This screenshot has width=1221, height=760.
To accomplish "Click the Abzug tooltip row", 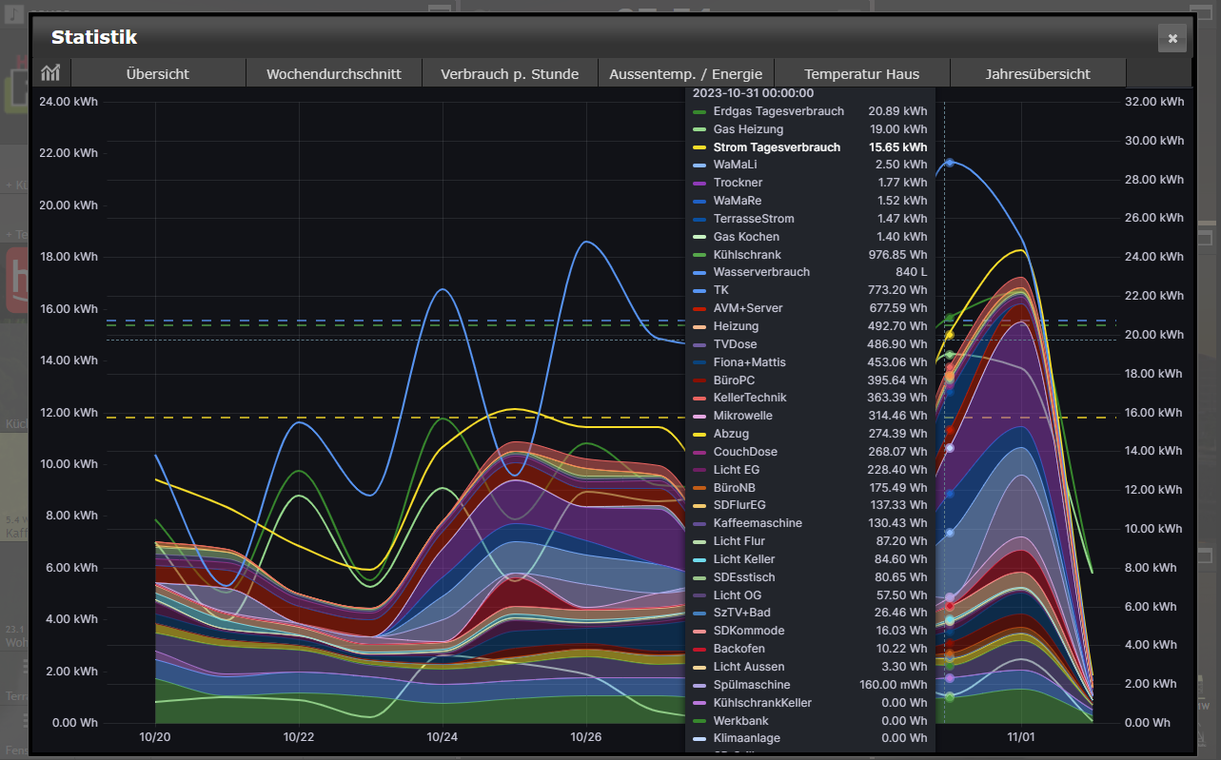I will [810, 434].
